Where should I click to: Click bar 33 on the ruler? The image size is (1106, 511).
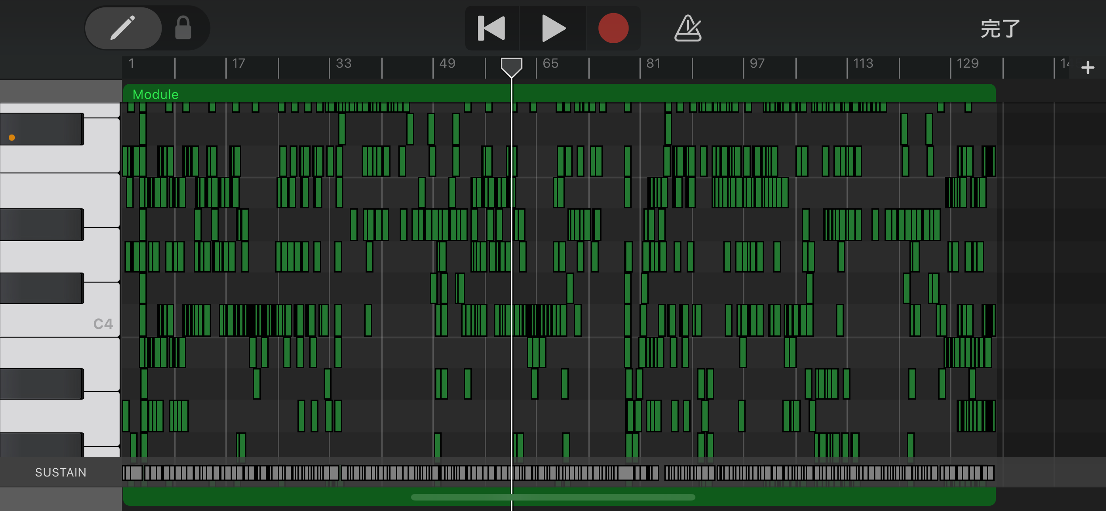coord(343,64)
